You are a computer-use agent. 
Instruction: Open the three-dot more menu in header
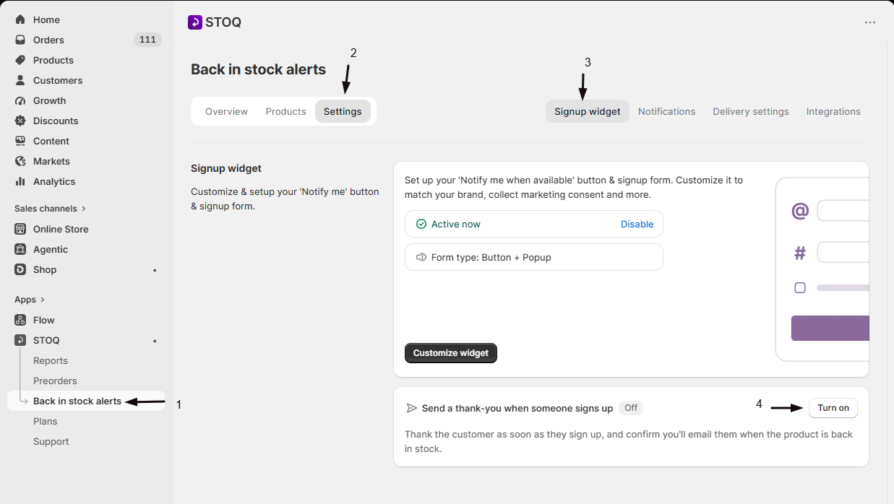pyautogui.click(x=870, y=22)
